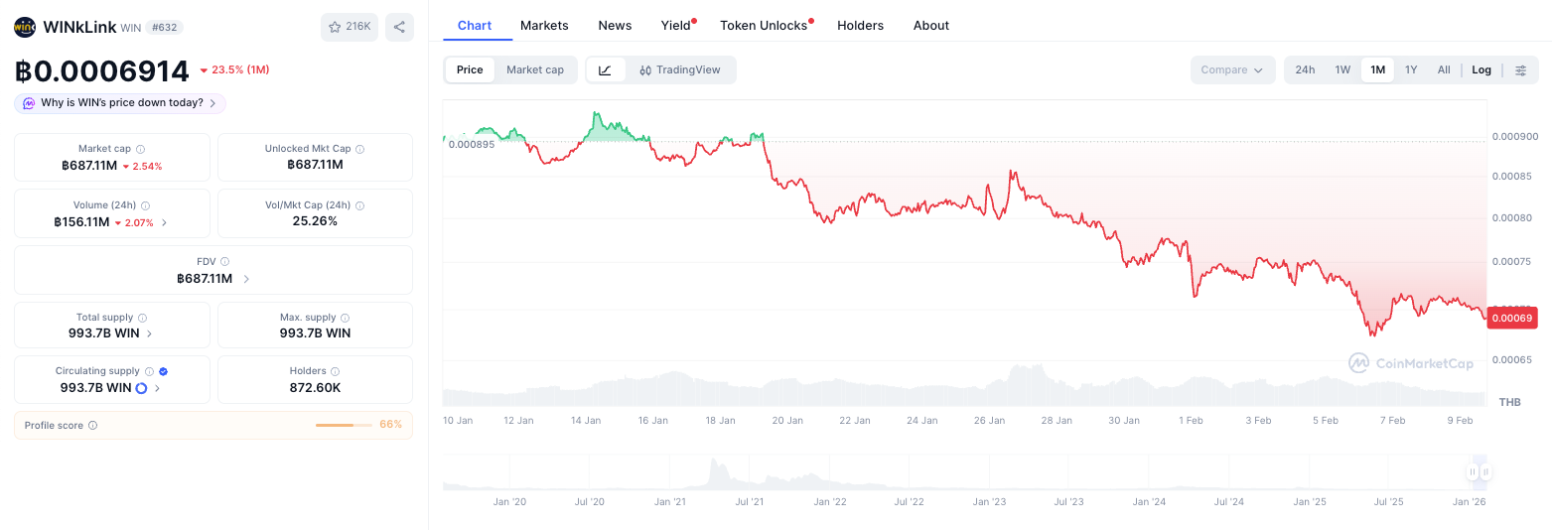The width and height of the screenshot is (1552, 530).
Task: Select 1W time range
Action: tap(1342, 69)
